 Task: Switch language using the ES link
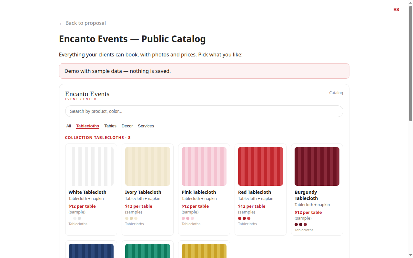coord(396,10)
